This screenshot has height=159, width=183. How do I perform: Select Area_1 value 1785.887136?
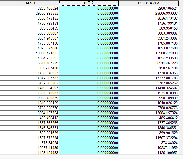48,43
